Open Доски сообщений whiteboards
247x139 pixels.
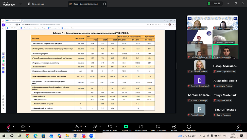(158, 127)
